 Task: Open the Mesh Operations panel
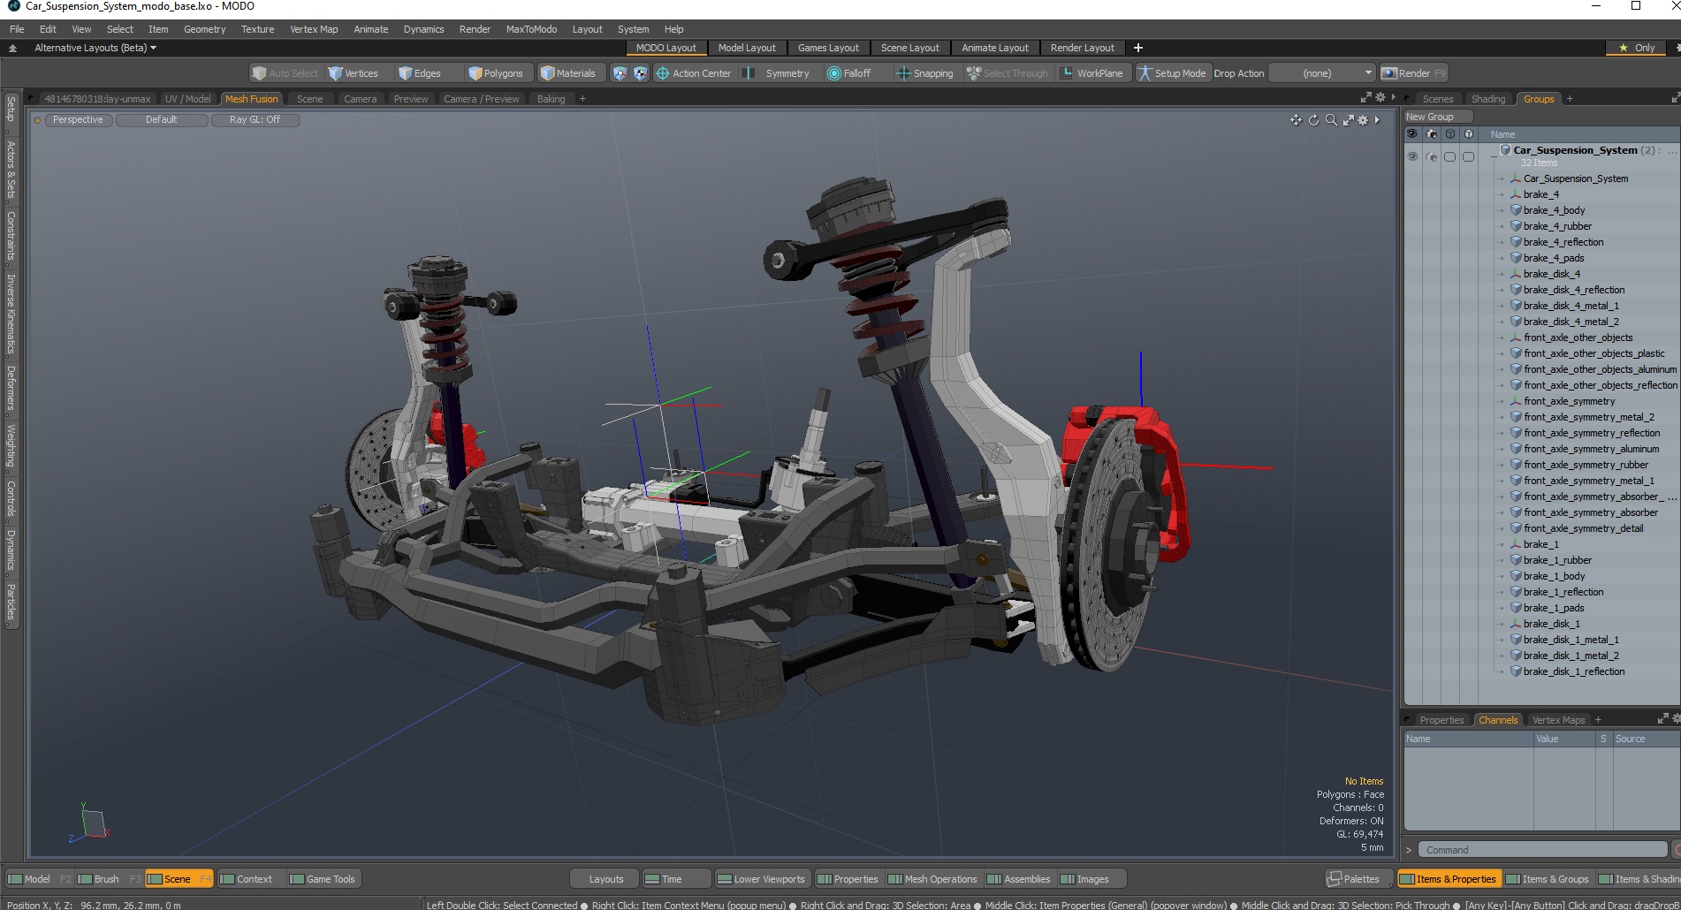[932, 879]
